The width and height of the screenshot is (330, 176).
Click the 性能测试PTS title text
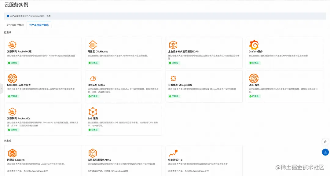(175, 160)
